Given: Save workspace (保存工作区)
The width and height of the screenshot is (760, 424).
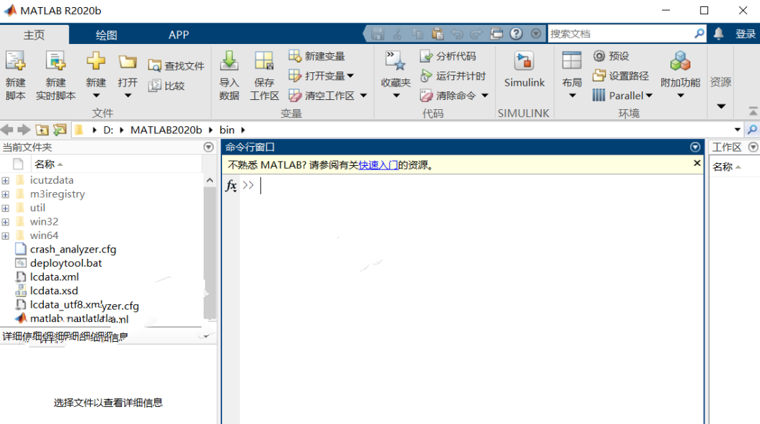Looking at the screenshot, I should 264,76.
